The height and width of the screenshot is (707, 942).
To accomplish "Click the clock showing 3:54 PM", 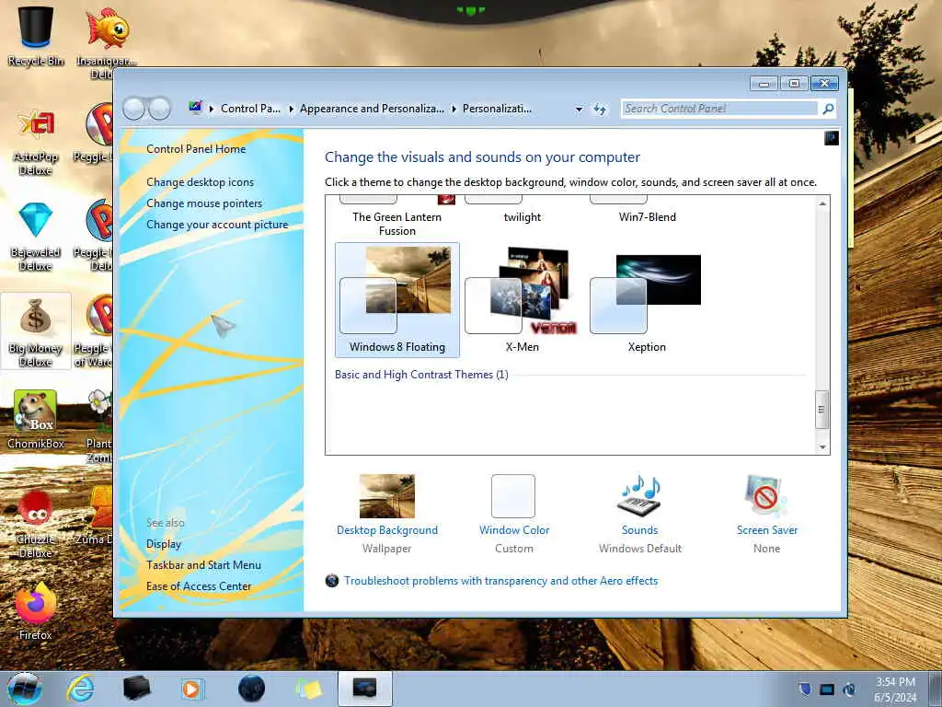I will coord(895,682).
